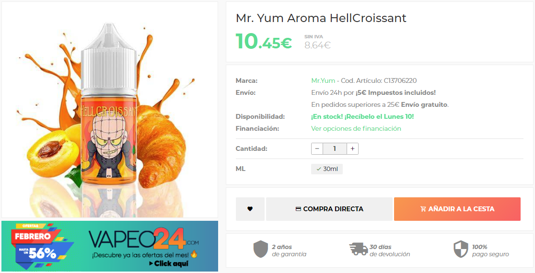The image size is (535, 273).
Task: Open the Mr.Yum brand link
Action: (323, 81)
